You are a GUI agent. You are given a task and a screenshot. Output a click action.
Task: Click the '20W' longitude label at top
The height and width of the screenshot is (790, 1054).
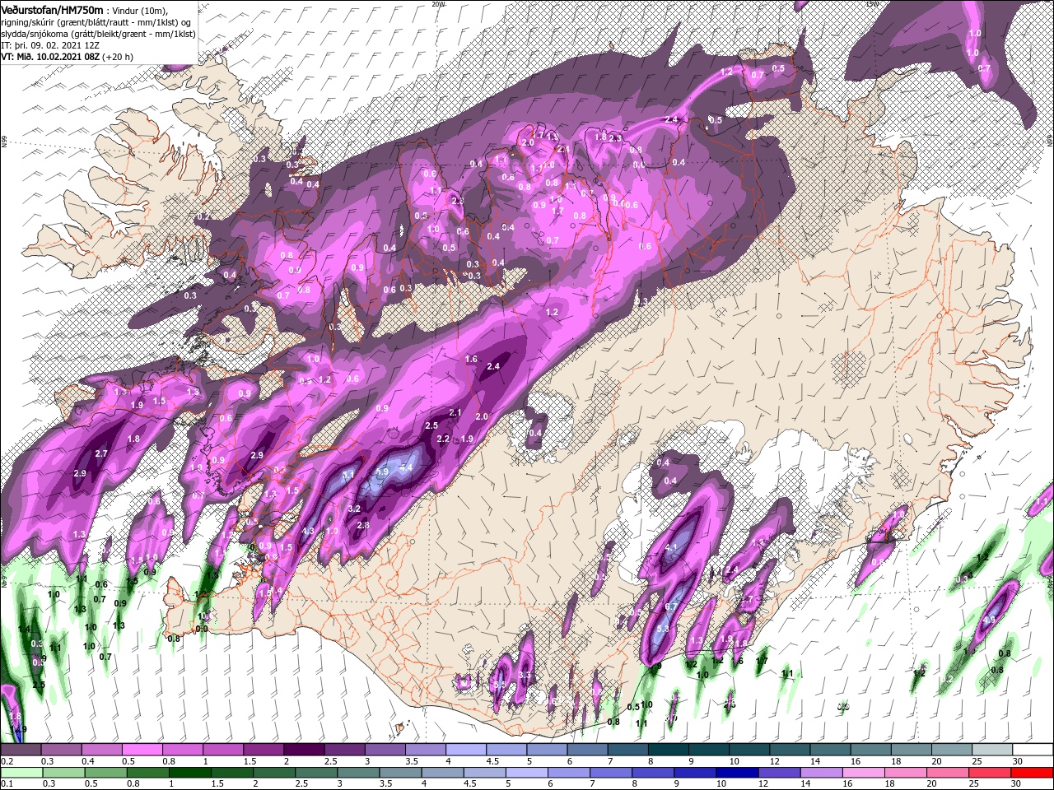437,4
